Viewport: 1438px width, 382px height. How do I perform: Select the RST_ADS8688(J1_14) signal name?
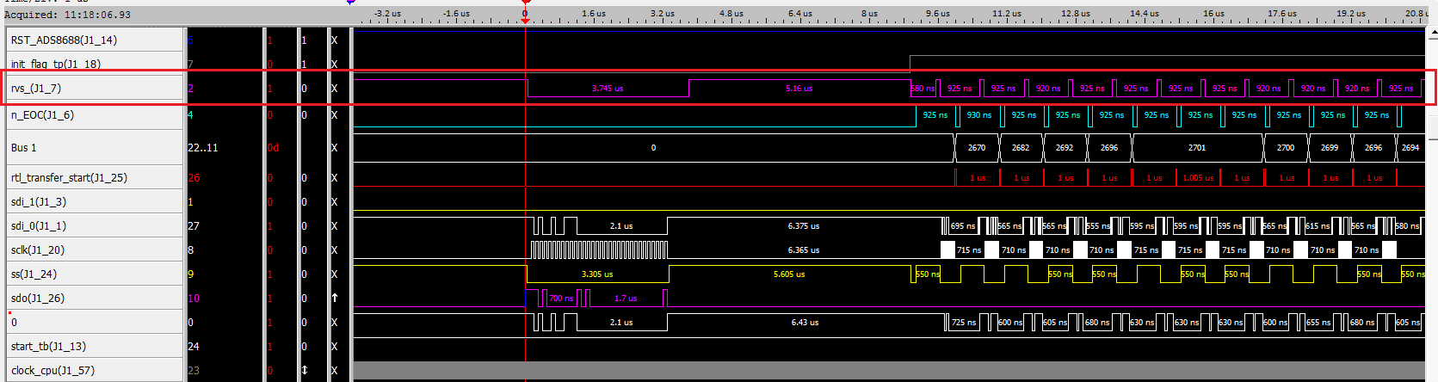pos(64,40)
